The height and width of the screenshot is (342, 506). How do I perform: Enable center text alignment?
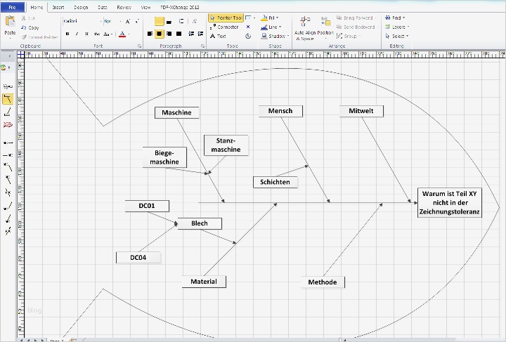pos(160,34)
